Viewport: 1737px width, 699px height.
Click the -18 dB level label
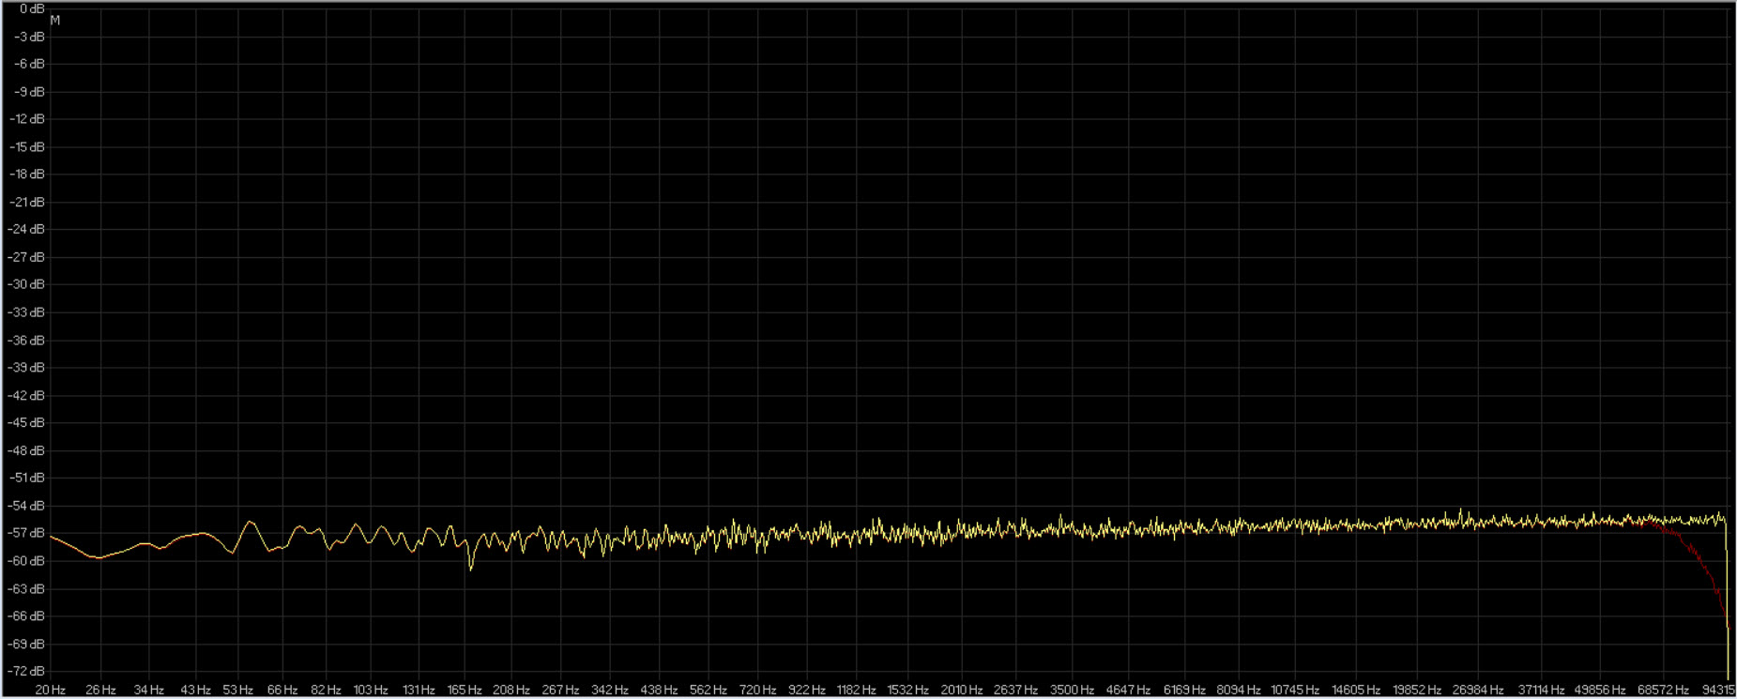click(26, 175)
